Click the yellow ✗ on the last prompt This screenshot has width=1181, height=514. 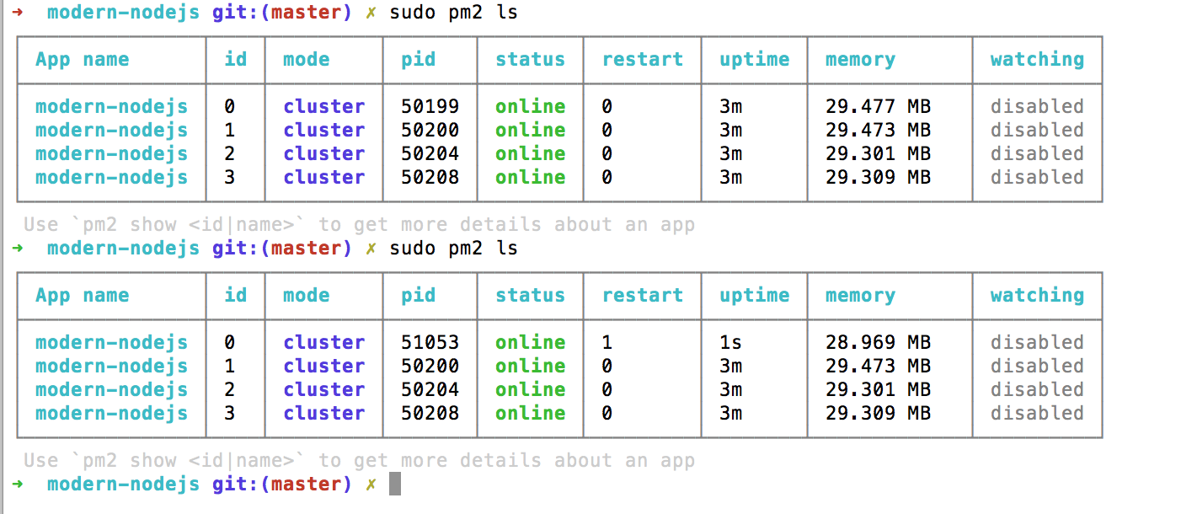click(371, 485)
